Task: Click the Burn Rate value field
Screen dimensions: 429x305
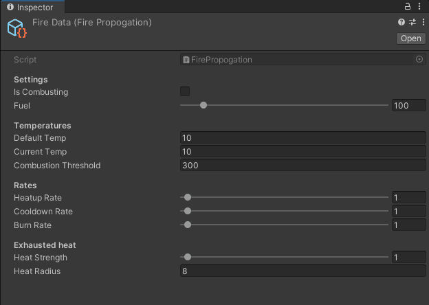Action: pos(409,225)
